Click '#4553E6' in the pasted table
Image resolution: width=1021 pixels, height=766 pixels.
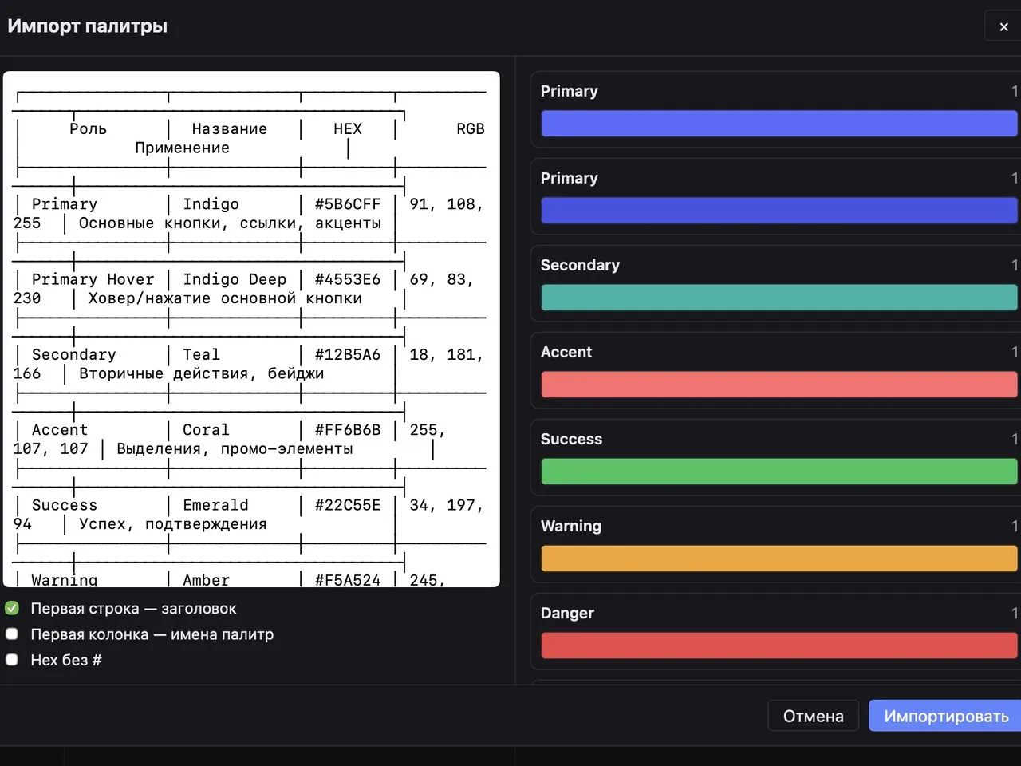[x=348, y=279]
